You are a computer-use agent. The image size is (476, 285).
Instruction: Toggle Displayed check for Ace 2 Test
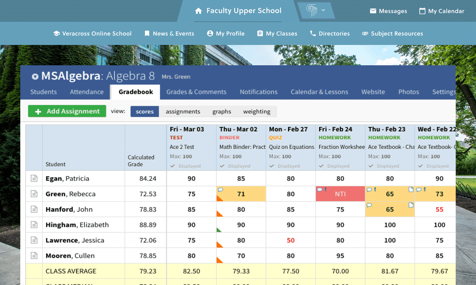coord(172,166)
